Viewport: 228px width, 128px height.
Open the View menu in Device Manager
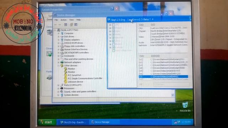coord(71,20)
